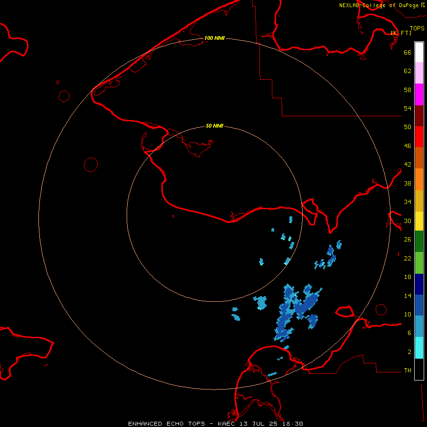Click the "46" scale value
This screenshot has width=427, height=427.
pyautogui.click(x=408, y=146)
